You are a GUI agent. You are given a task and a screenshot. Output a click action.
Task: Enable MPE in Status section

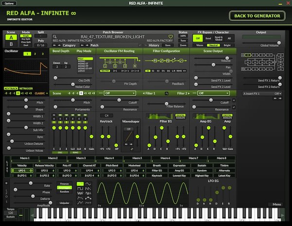pyautogui.click(x=183, y=36)
